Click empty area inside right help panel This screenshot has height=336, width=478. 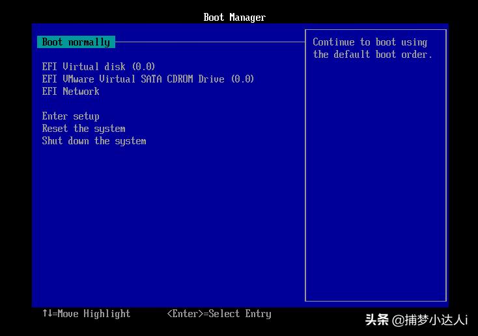375,182
